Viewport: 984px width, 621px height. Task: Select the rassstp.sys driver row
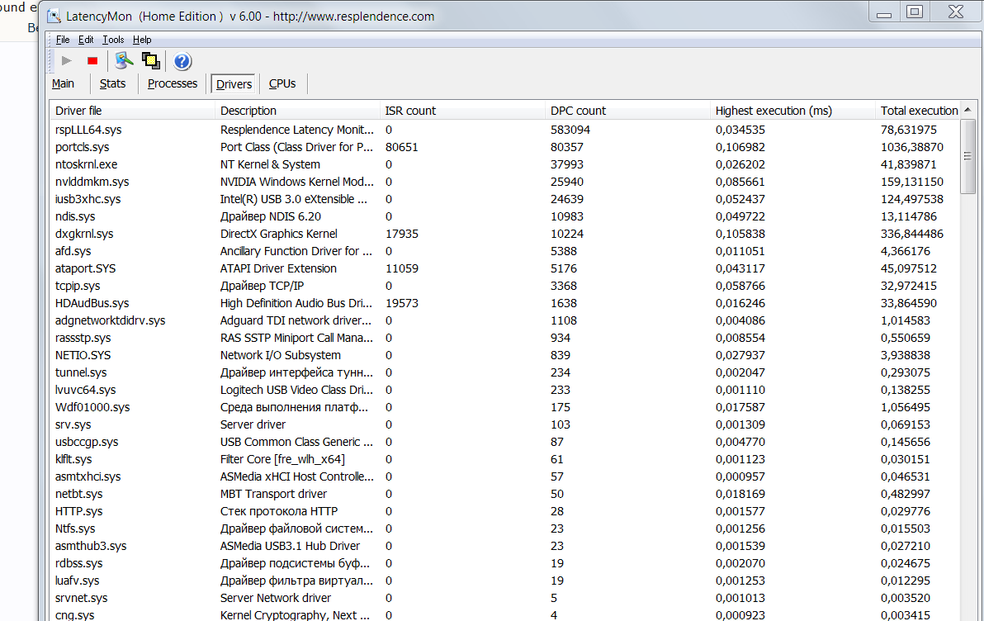[x=505, y=338]
